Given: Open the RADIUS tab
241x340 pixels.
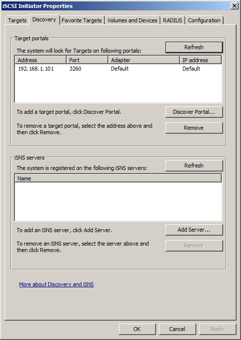Looking at the screenshot, I should [x=172, y=20].
